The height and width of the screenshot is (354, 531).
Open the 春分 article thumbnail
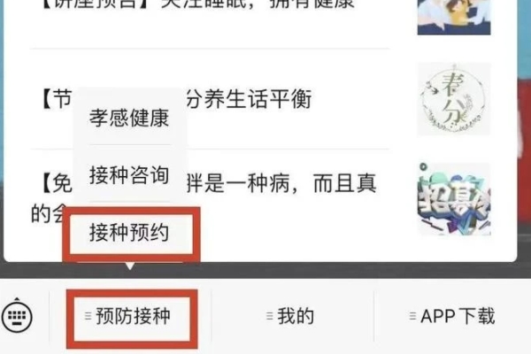point(454,99)
